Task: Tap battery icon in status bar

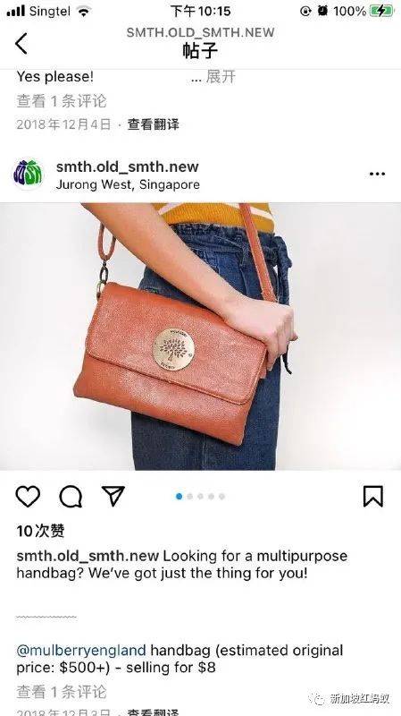Action: tap(381, 11)
